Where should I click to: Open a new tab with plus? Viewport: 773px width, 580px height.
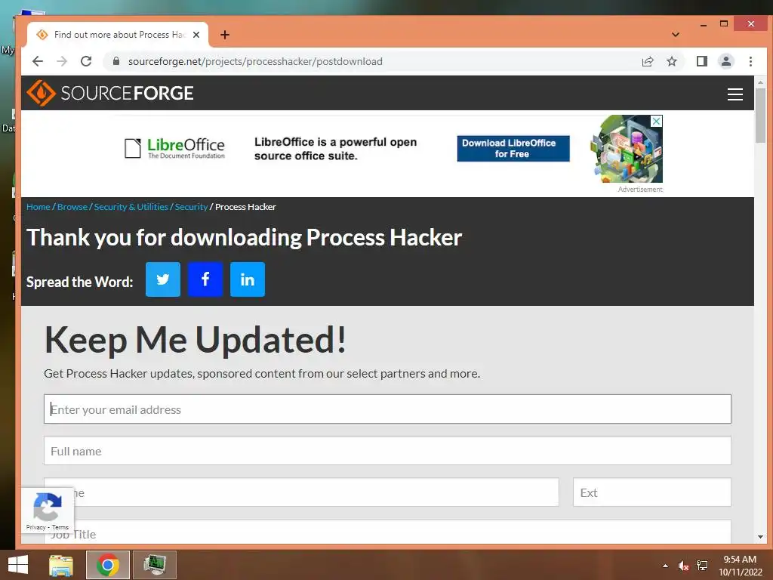pos(225,35)
